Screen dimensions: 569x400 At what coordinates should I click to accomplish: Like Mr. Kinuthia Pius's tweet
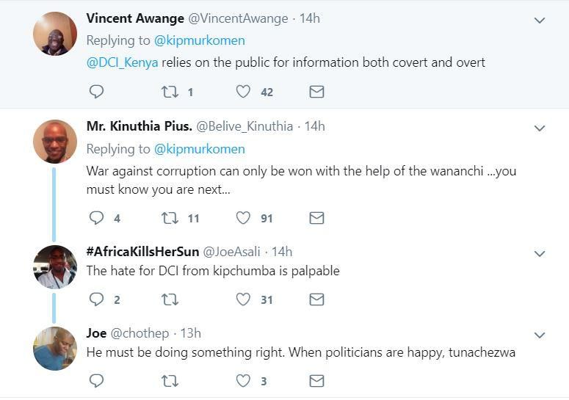tap(243, 218)
